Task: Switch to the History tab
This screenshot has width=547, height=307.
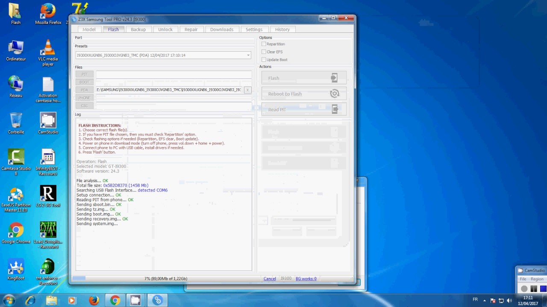Action: (x=282, y=29)
